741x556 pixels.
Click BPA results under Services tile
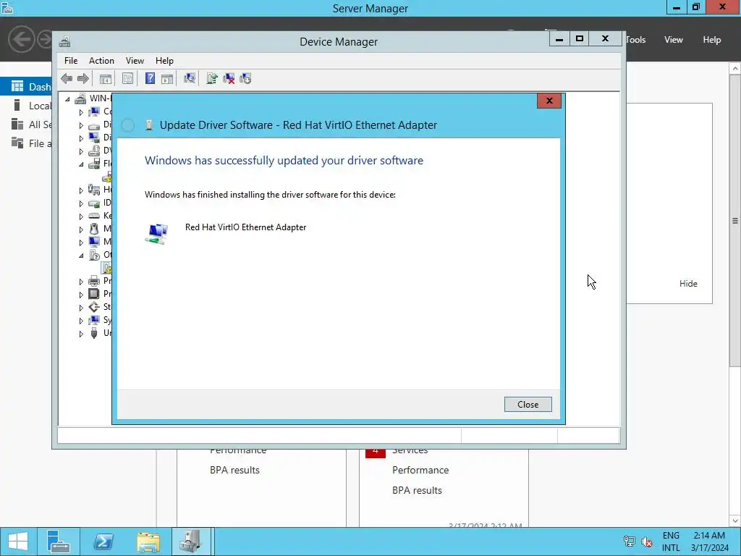click(x=417, y=490)
